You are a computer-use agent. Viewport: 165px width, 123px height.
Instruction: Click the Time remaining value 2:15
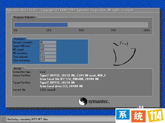pos(48,60)
